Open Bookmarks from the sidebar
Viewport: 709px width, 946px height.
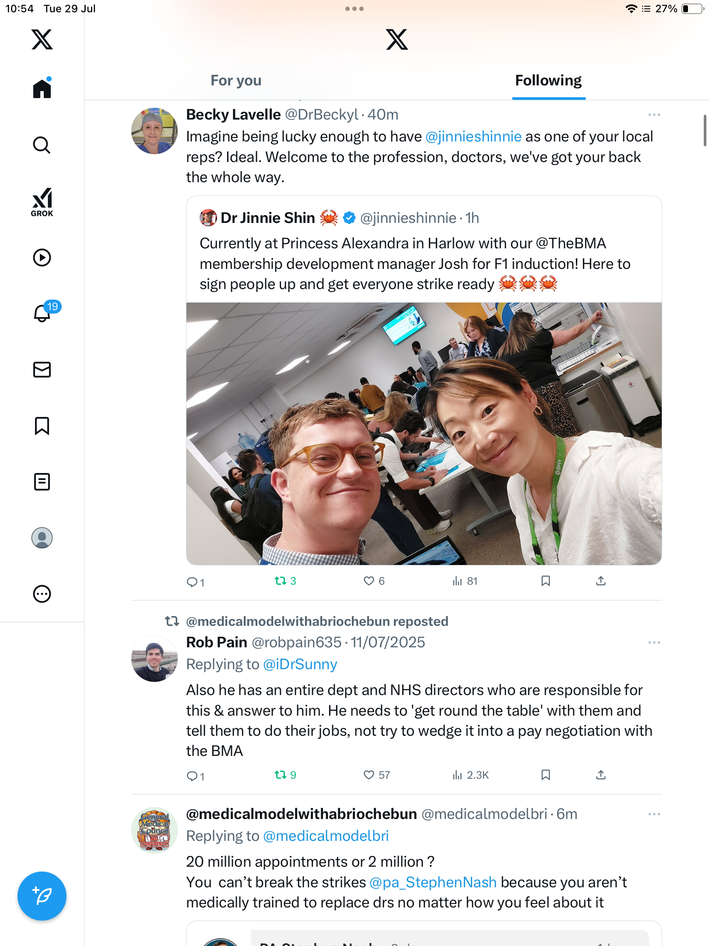pyautogui.click(x=42, y=426)
